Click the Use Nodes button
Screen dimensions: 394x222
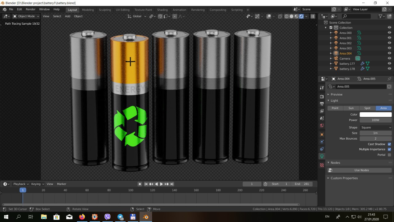coord(360,170)
